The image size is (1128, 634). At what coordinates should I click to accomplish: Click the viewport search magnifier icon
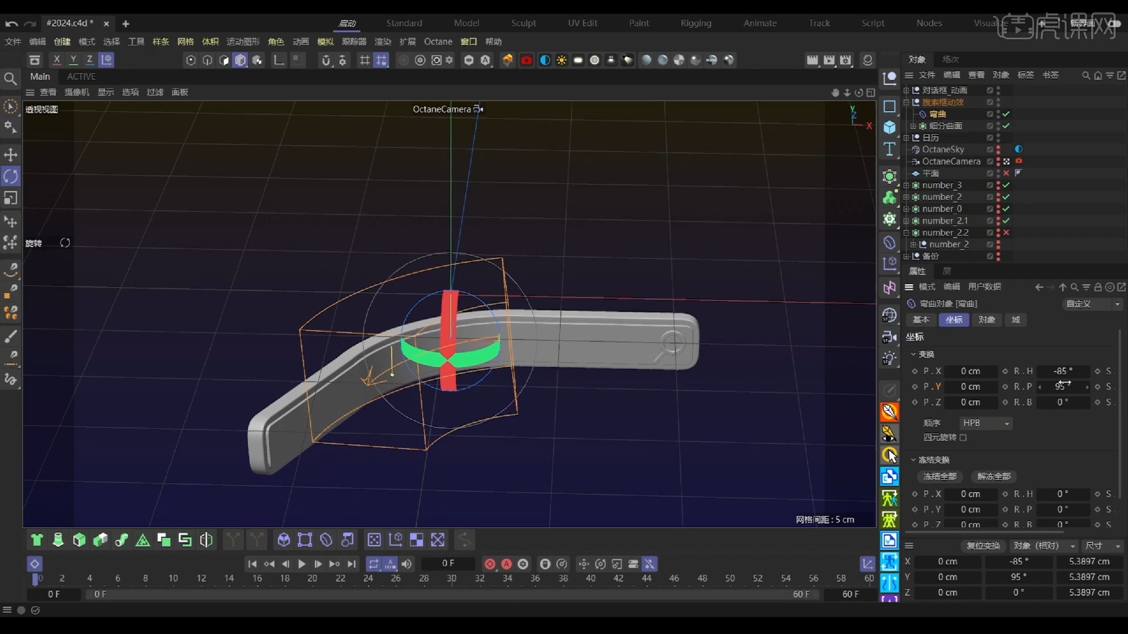click(x=10, y=79)
